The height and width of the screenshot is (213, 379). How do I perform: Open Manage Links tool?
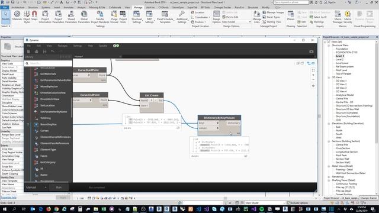(x=256, y=17)
